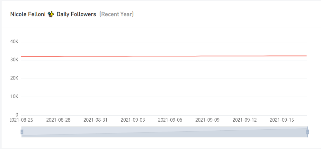Pick the 2021-09-03 date tick label

tap(133, 120)
